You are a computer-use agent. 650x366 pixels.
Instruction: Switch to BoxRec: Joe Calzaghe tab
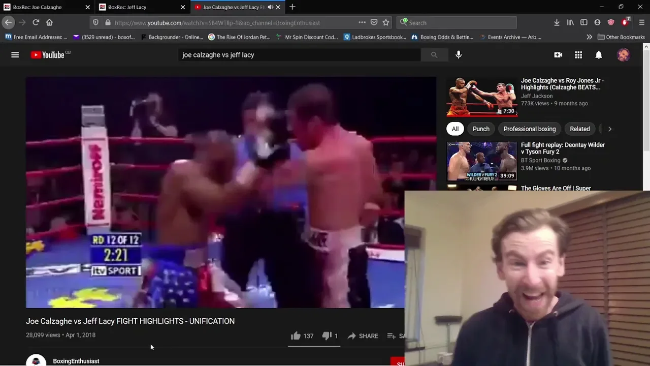click(x=46, y=7)
